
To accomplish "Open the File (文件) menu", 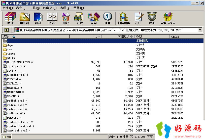I will pyautogui.click(x=8, y=8).
